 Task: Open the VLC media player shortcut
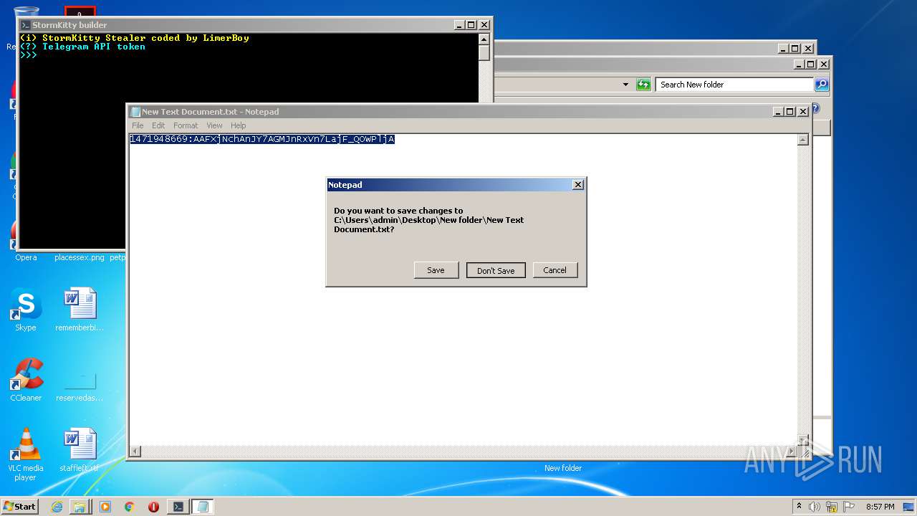[x=26, y=454]
